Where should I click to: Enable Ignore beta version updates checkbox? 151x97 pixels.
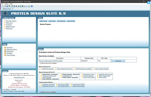point(40,63)
